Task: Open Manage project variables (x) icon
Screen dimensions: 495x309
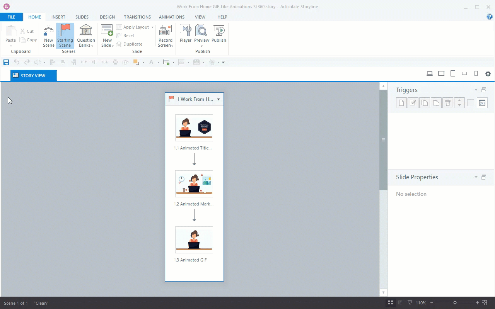Action: [x=482, y=103]
